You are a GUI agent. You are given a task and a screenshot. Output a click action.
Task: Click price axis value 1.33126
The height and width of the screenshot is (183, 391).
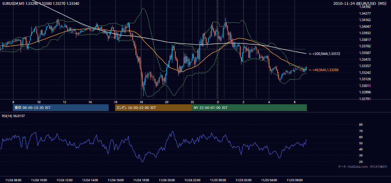(365, 79)
